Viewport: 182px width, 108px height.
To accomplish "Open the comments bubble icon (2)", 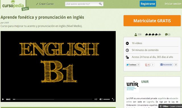I will (166, 34).
